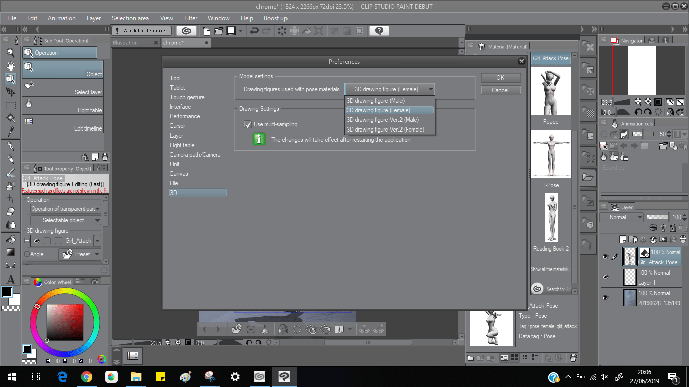The height and width of the screenshot is (387, 689).
Task: Click Show all the materials link
Action: (549, 269)
